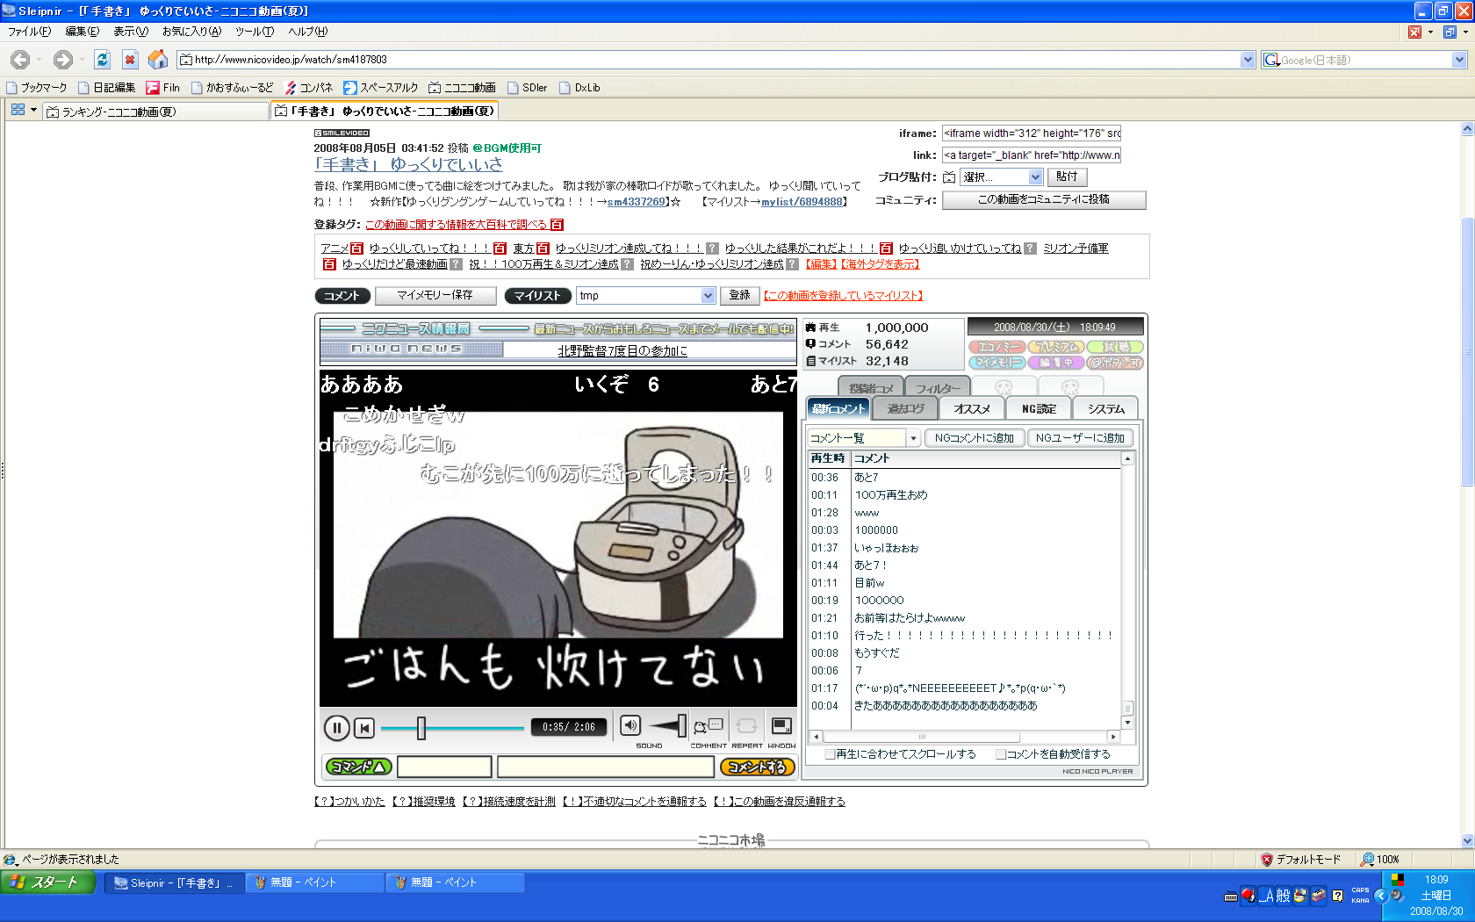Enable scroll with playback checkbox
1475x922 pixels.
830,754
